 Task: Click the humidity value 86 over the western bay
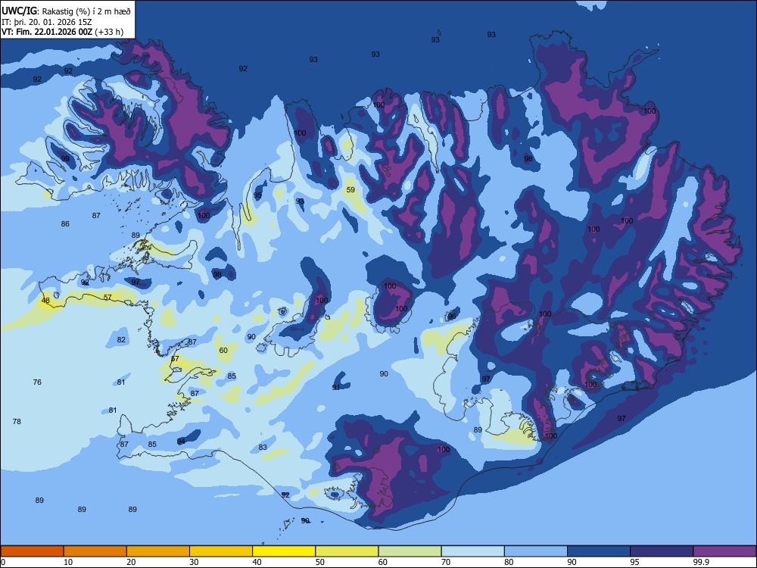click(65, 223)
